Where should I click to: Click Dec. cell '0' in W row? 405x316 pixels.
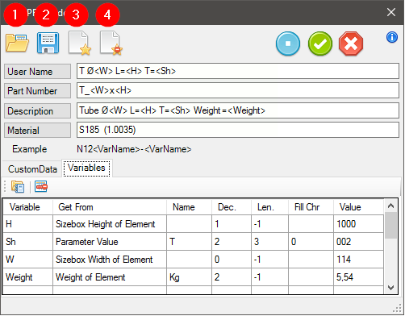click(232, 260)
